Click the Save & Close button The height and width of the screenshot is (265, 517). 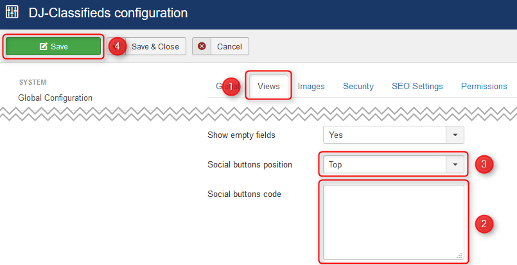tap(146, 46)
